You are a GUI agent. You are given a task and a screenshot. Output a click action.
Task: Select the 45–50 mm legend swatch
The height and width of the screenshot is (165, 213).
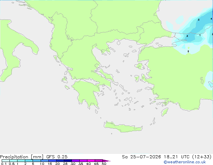pyautogui.click(x=99, y=161)
